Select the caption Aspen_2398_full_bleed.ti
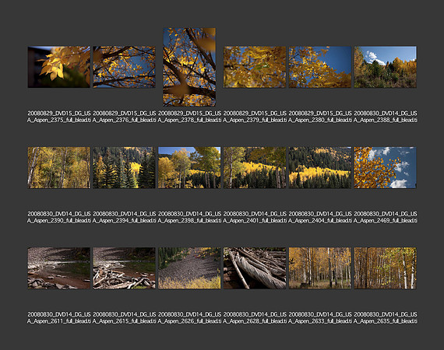Viewport: 444px width, 350px height. coord(189,217)
